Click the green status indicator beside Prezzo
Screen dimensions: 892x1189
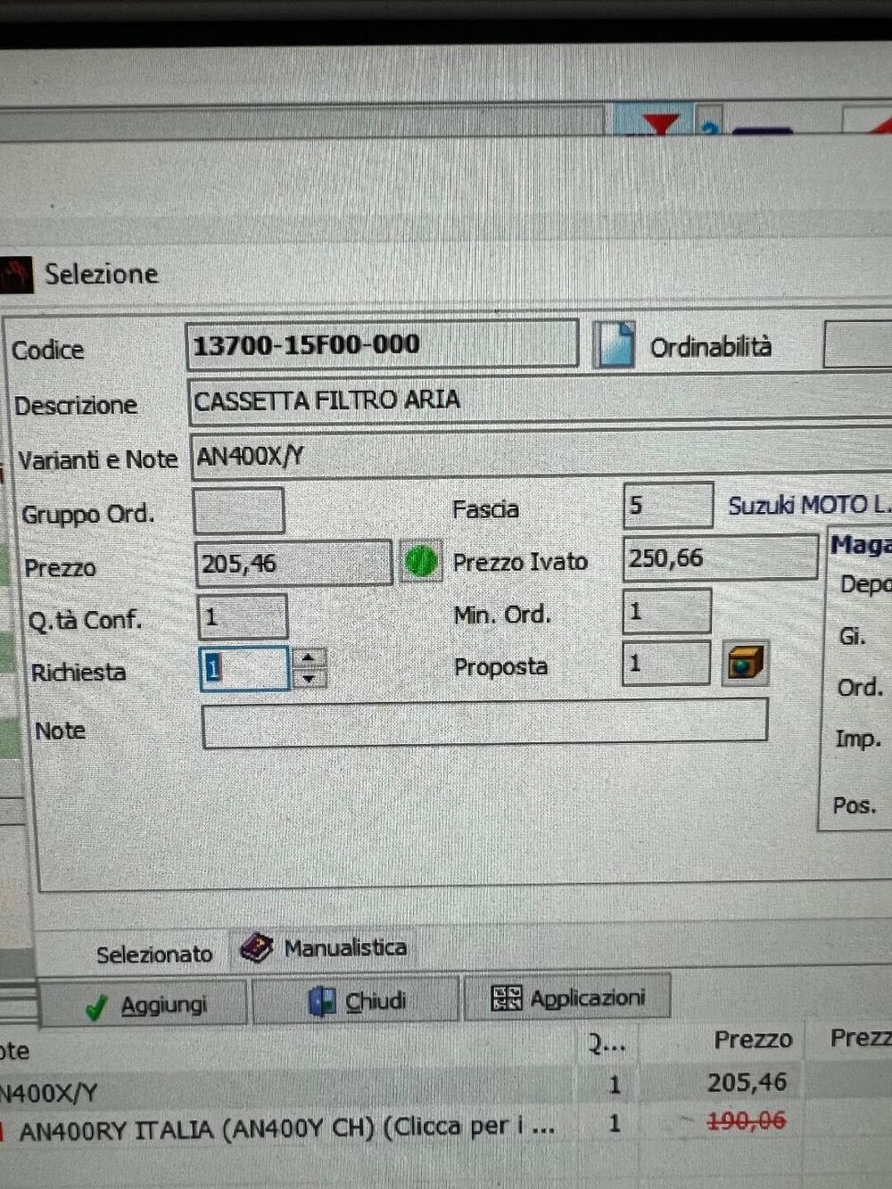click(420, 562)
